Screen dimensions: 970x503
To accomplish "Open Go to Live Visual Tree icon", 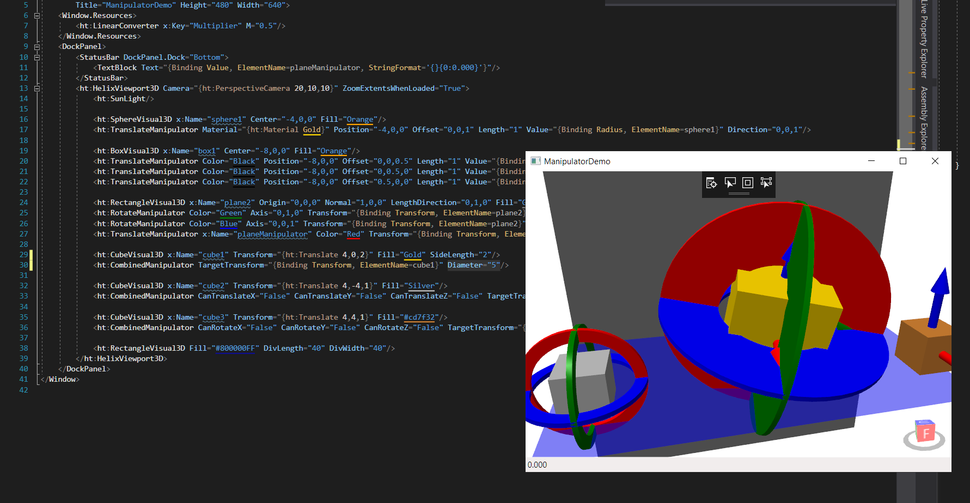I will [711, 183].
